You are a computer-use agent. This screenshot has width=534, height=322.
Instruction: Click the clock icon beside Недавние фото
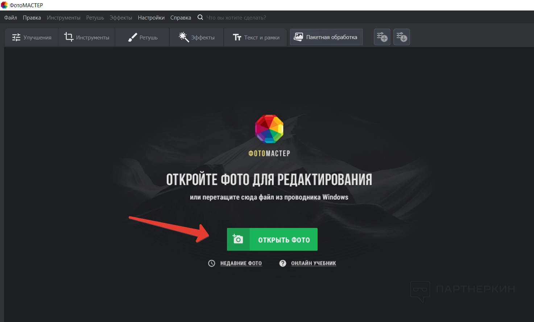pos(212,263)
